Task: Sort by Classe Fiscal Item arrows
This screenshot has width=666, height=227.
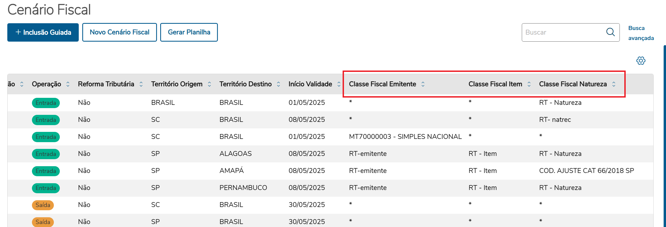Action: click(x=529, y=84)
